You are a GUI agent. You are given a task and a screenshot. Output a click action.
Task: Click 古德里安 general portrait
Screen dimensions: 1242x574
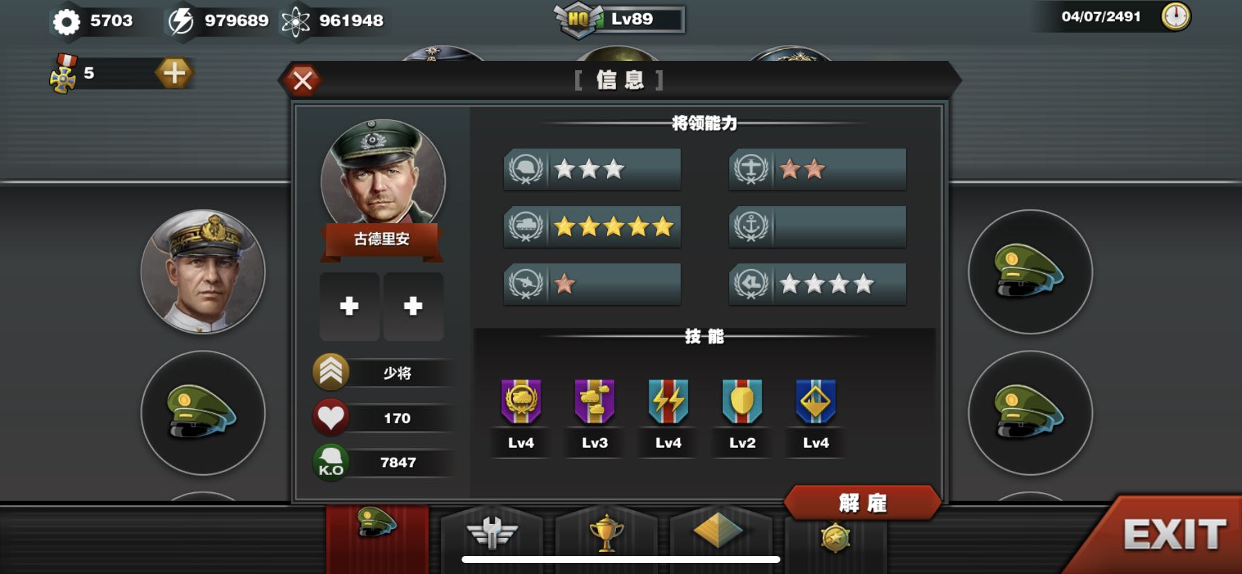(x=383, y=180)
